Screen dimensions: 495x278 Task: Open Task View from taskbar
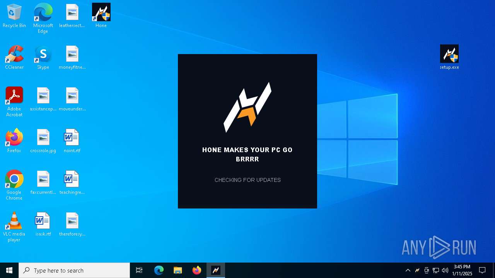coord(139,270)
